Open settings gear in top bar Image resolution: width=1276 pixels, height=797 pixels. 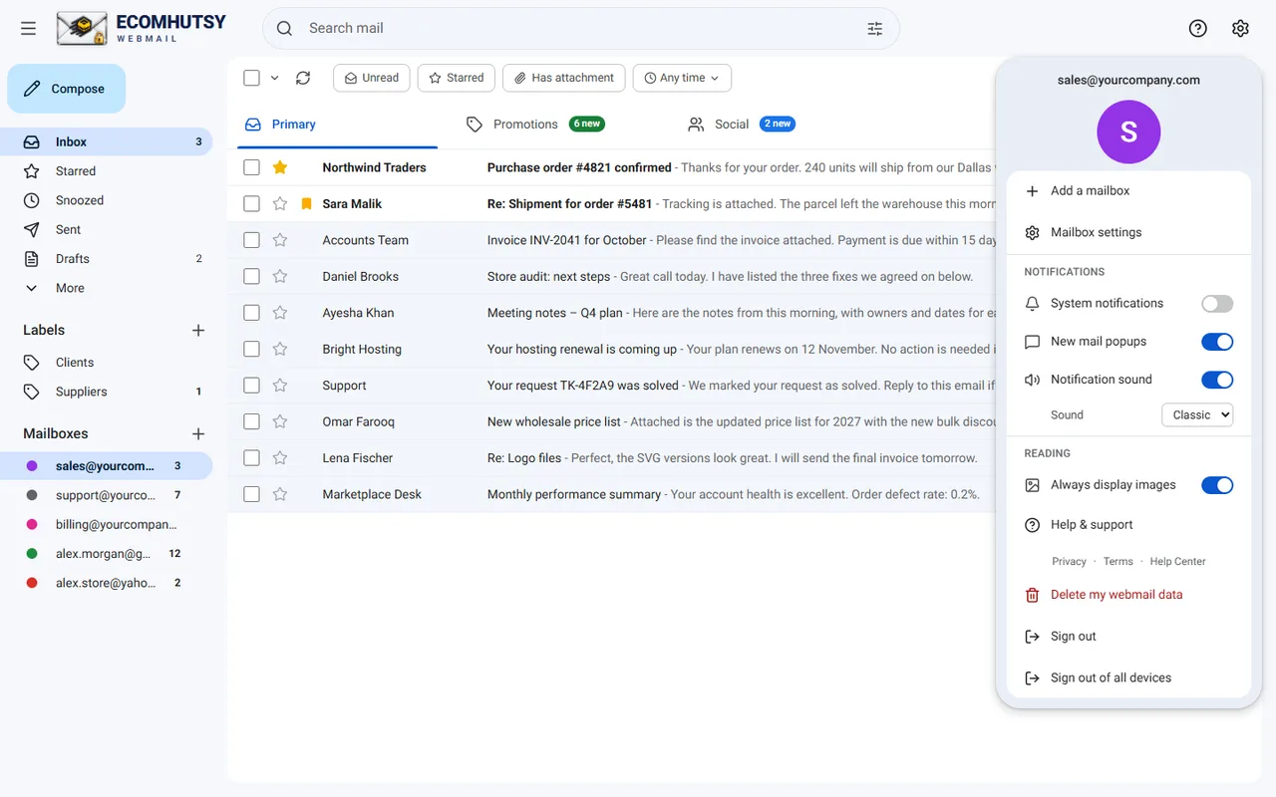click(1240, 29)
